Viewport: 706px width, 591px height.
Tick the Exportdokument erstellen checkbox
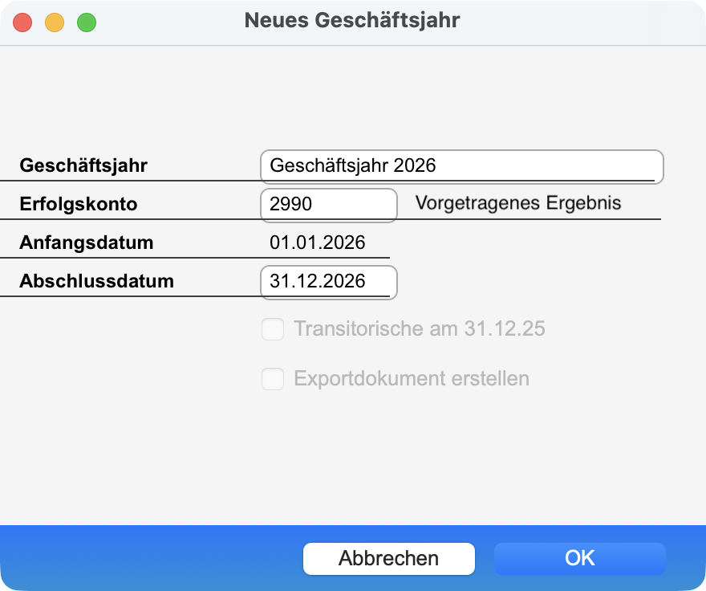(273, 379)
